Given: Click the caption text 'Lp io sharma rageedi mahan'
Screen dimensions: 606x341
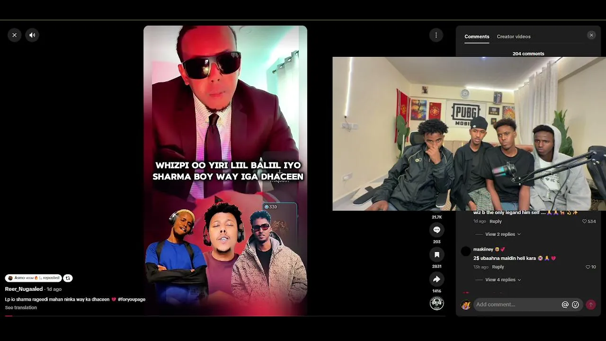Looking at the screenshot, I should tap(57, 299).
